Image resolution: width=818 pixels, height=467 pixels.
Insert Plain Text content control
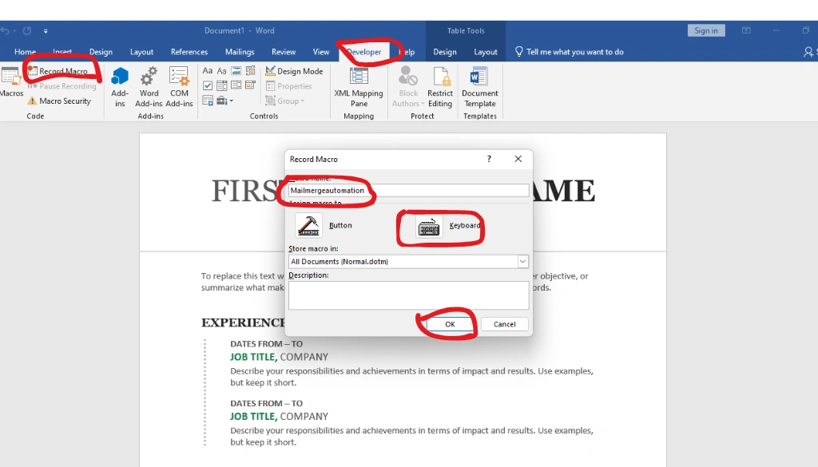point(222,71)
